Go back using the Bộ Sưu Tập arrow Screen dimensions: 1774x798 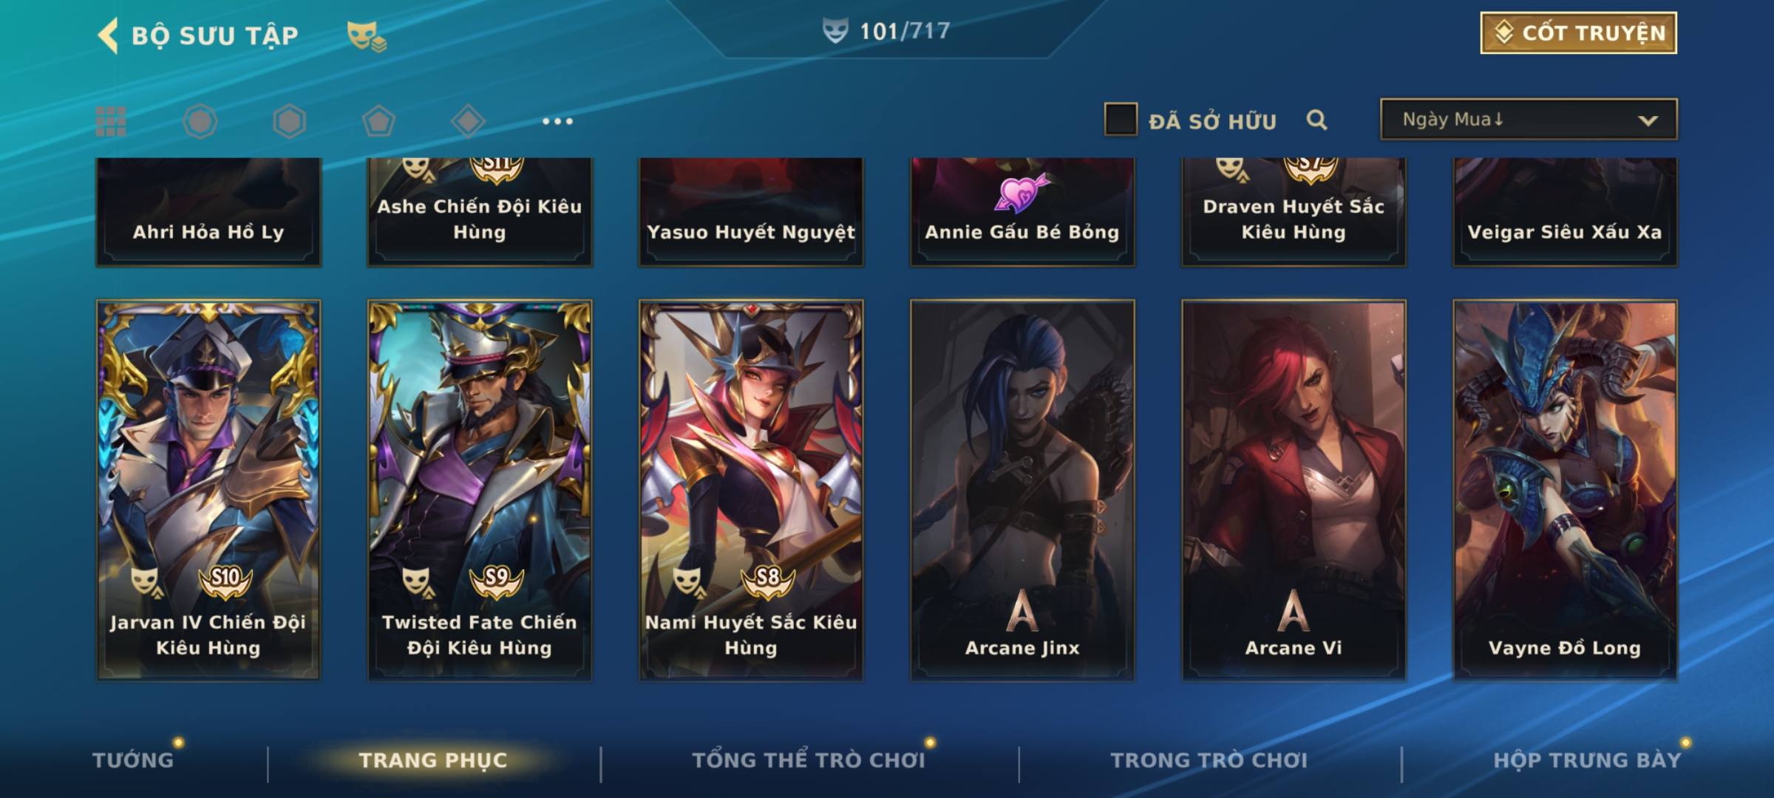point(108,35)
